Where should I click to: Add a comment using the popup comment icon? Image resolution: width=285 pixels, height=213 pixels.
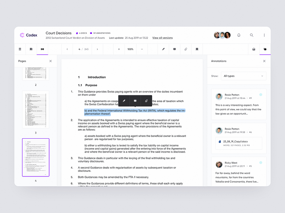(135, 101)
